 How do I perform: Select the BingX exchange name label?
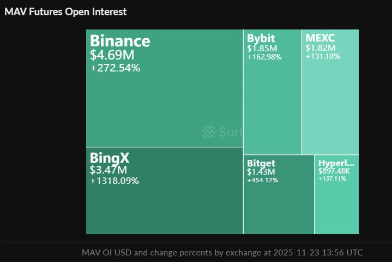[110, 158]
